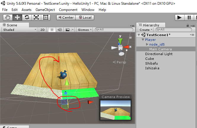This screenshot has width=197, height=128.
Task: Open the Hierarchy Create dropdown
Action: coord(146,30)
